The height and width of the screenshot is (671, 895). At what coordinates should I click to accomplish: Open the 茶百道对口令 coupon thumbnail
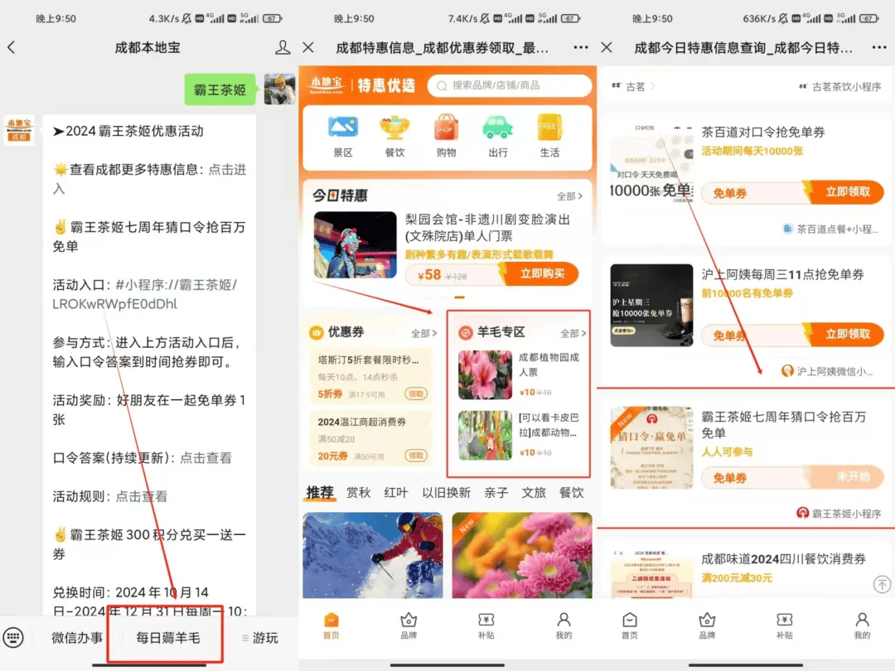(651, 162)
